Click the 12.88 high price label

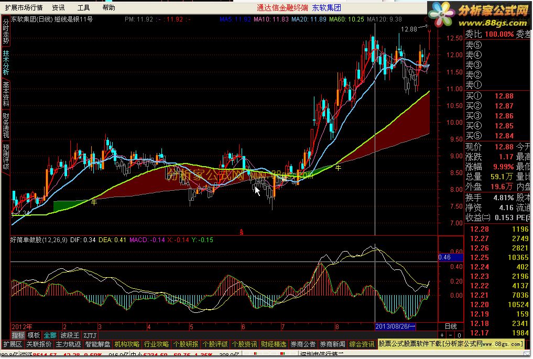409,29
